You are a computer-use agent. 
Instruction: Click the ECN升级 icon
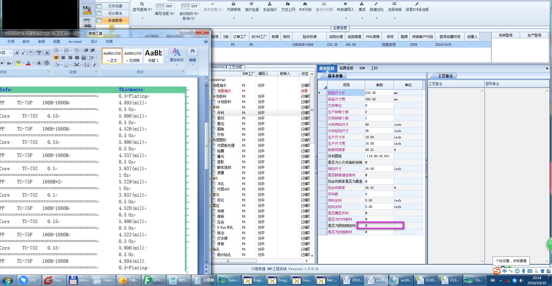305,4
